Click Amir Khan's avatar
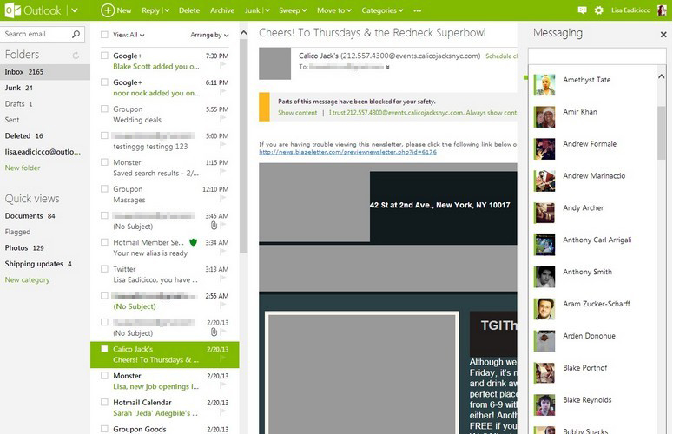Viewport: 673px width, 434px height. (544, 116)
